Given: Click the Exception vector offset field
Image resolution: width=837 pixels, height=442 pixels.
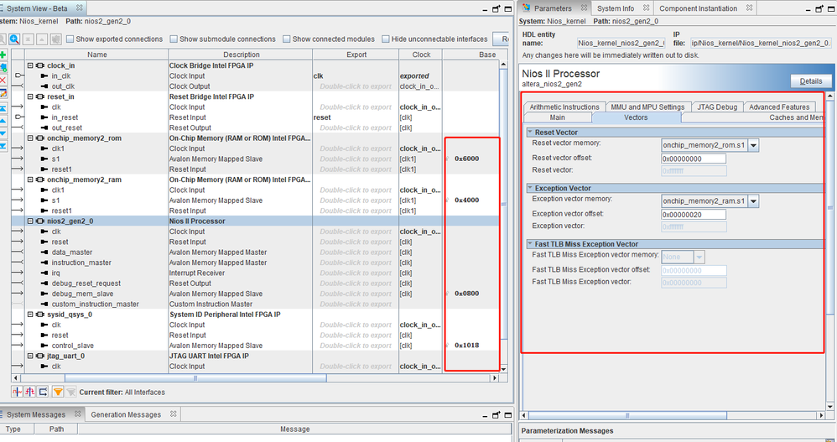Looking at the screenshot, I should 694,215.
